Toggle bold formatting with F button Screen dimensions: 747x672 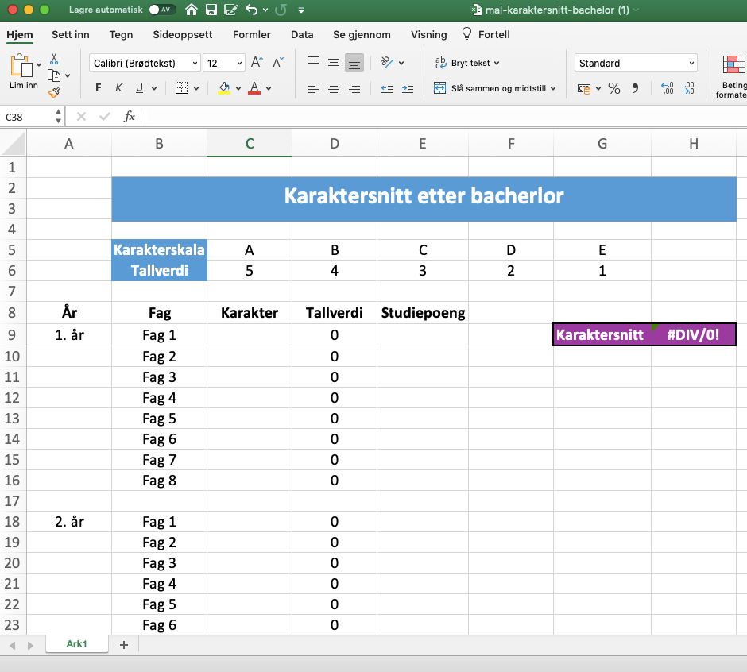point(99,88)
